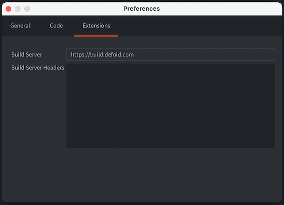The image size is (284, 205).
Task: Click inside the Build Server Headers text area
Action: [170, 105]
